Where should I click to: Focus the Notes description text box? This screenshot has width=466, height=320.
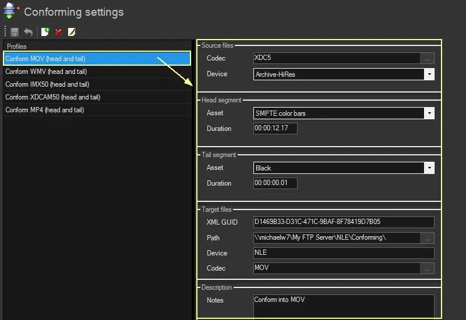click(343, 306)
